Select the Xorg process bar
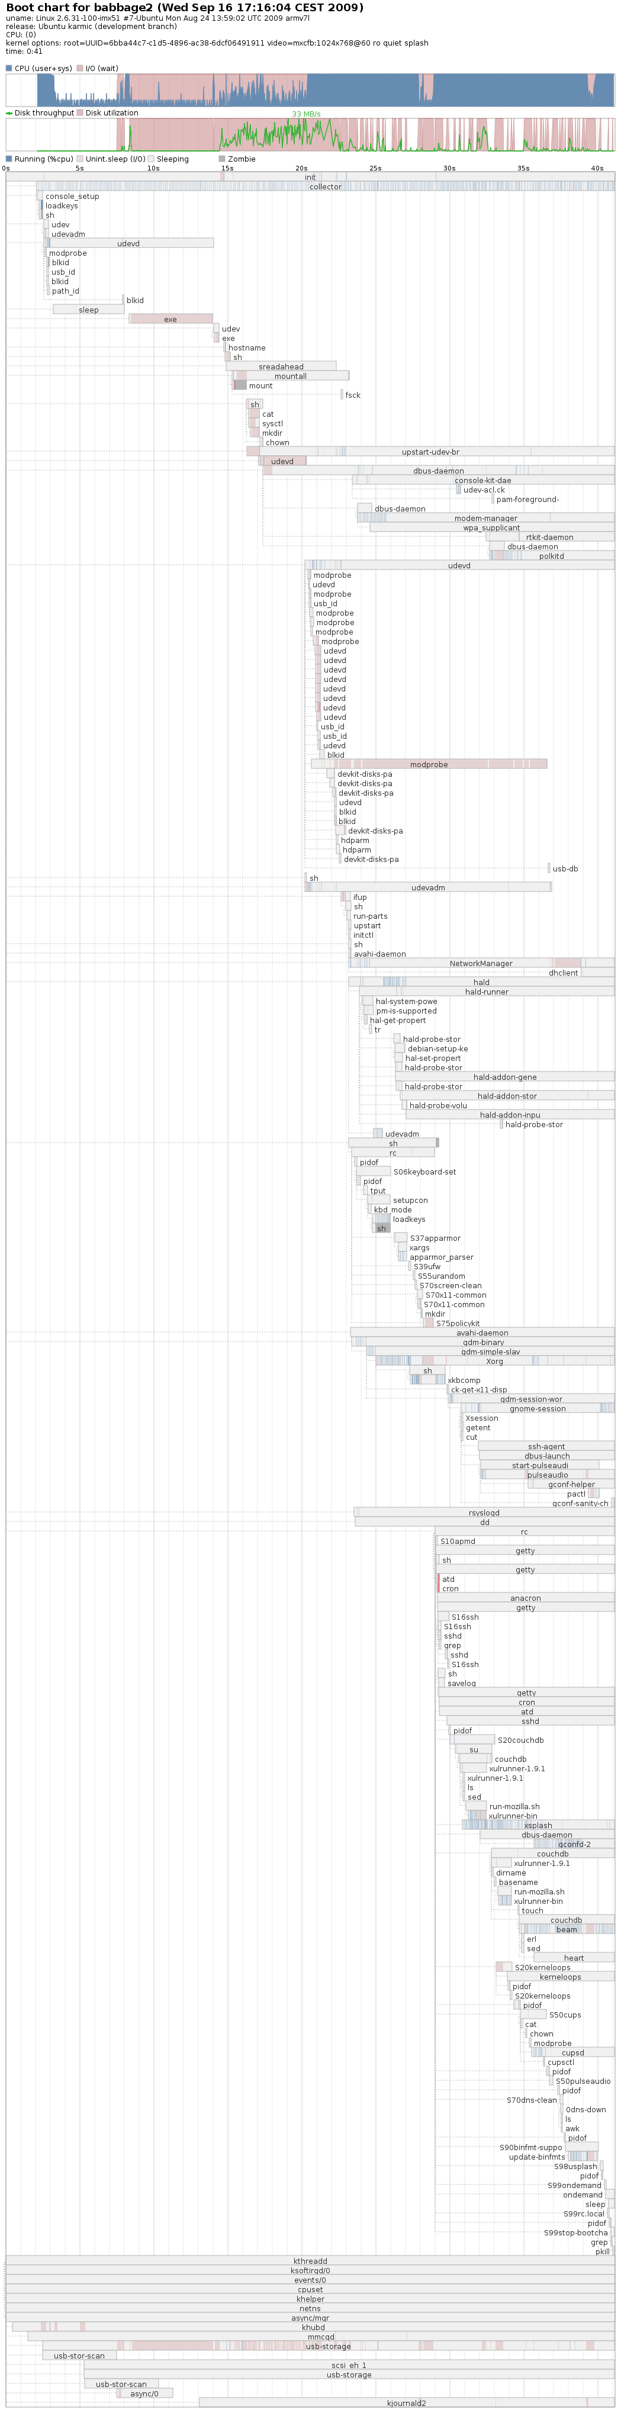 pyautogui.click(x=494, y=1361)
